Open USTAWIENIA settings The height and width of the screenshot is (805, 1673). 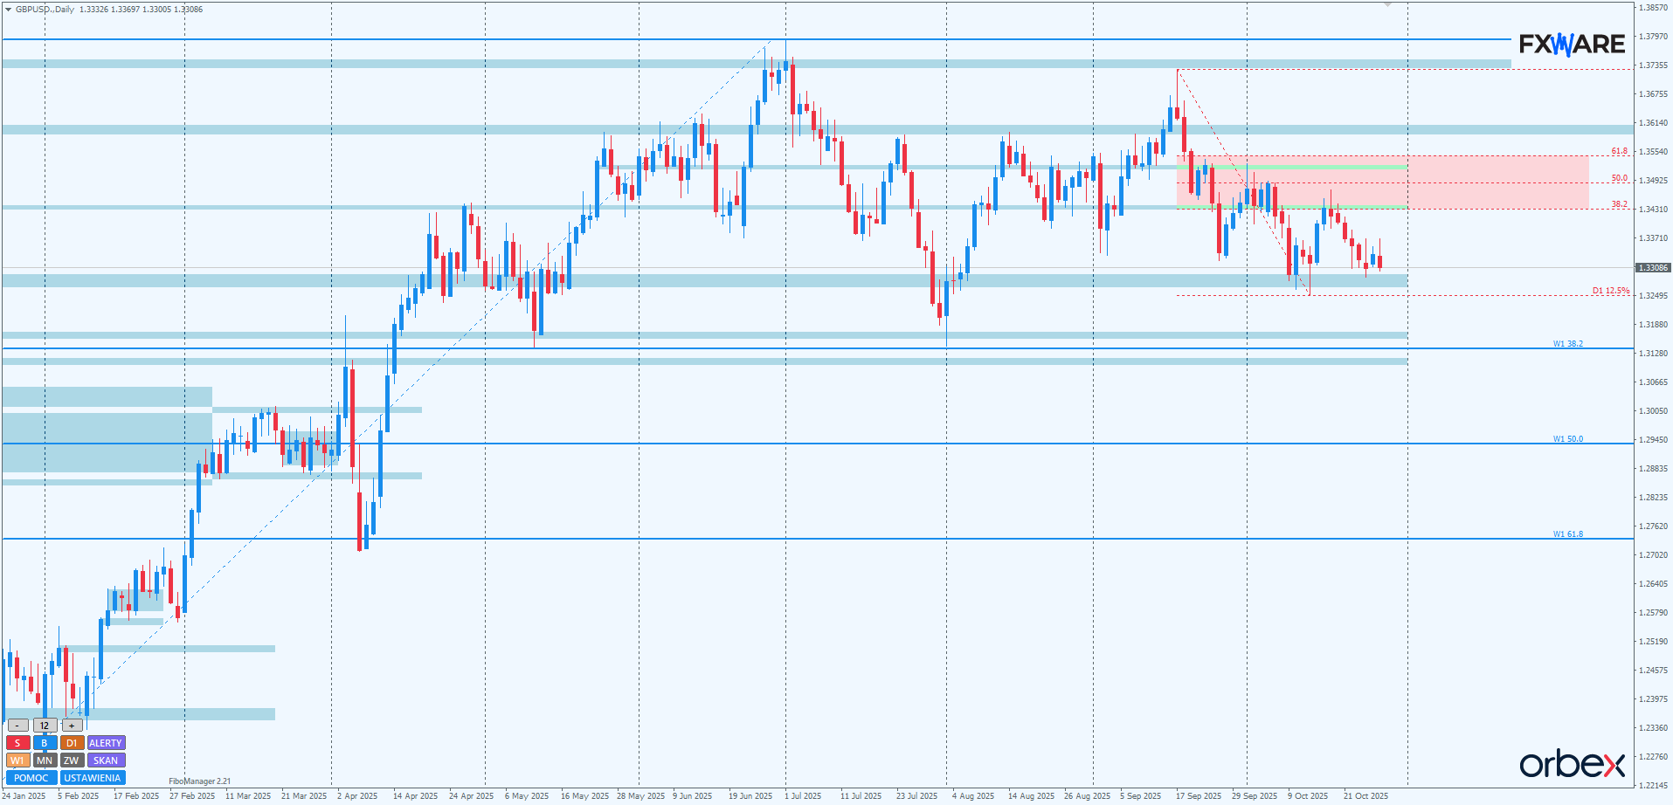pos(93,778)
